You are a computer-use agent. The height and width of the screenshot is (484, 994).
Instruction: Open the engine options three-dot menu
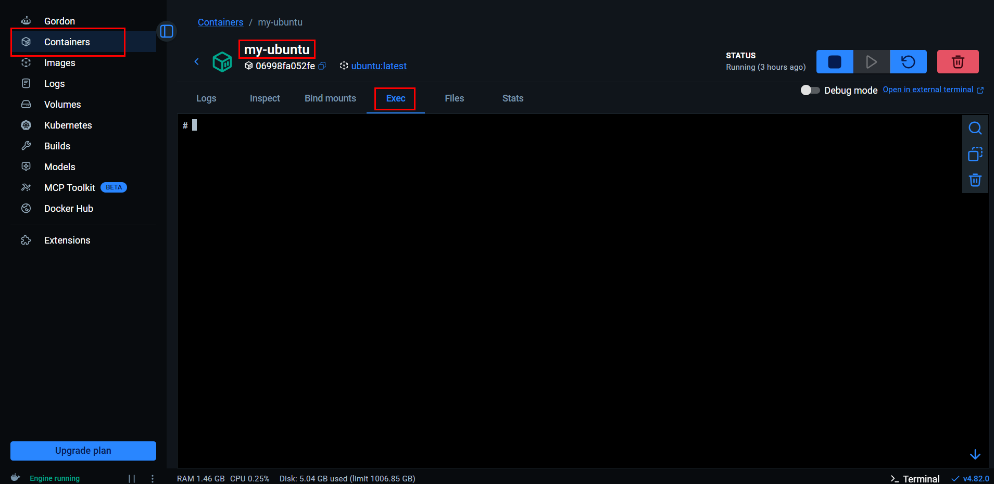152,478
